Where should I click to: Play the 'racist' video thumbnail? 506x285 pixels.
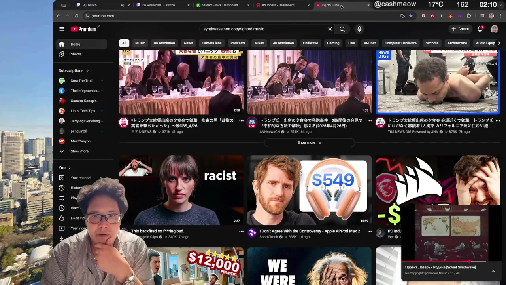click(x=181, y=190)
